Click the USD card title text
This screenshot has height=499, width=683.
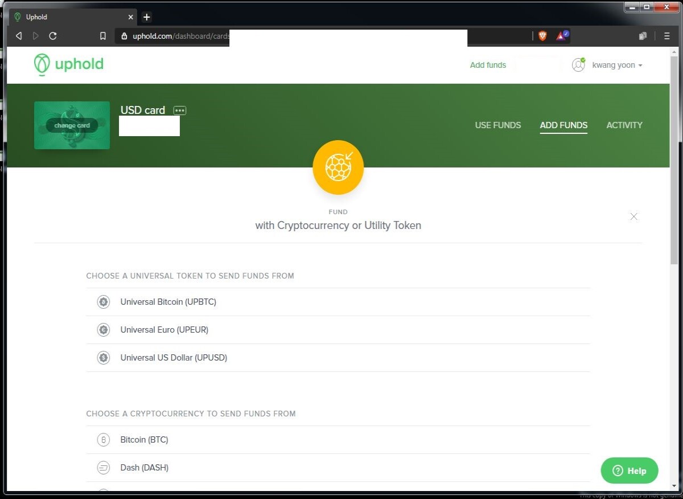pos(143,111)
